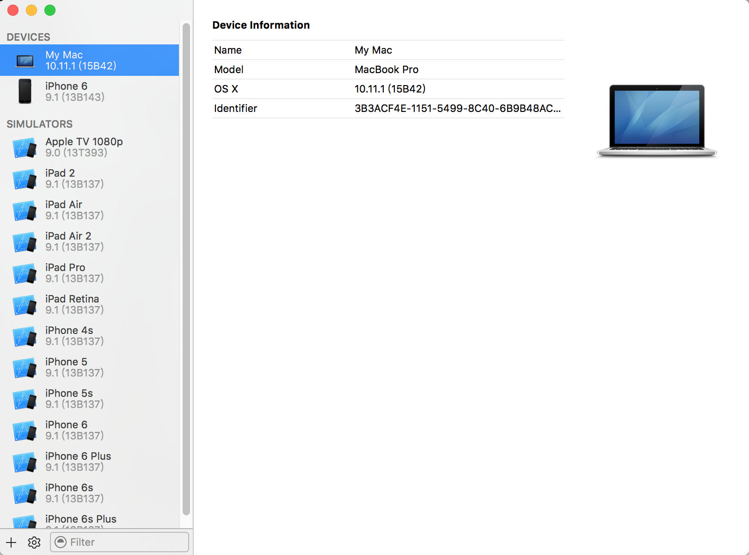This screenshot has width=749, height=555.
Task: Click the yellow minimize window button
Action: 31,10
